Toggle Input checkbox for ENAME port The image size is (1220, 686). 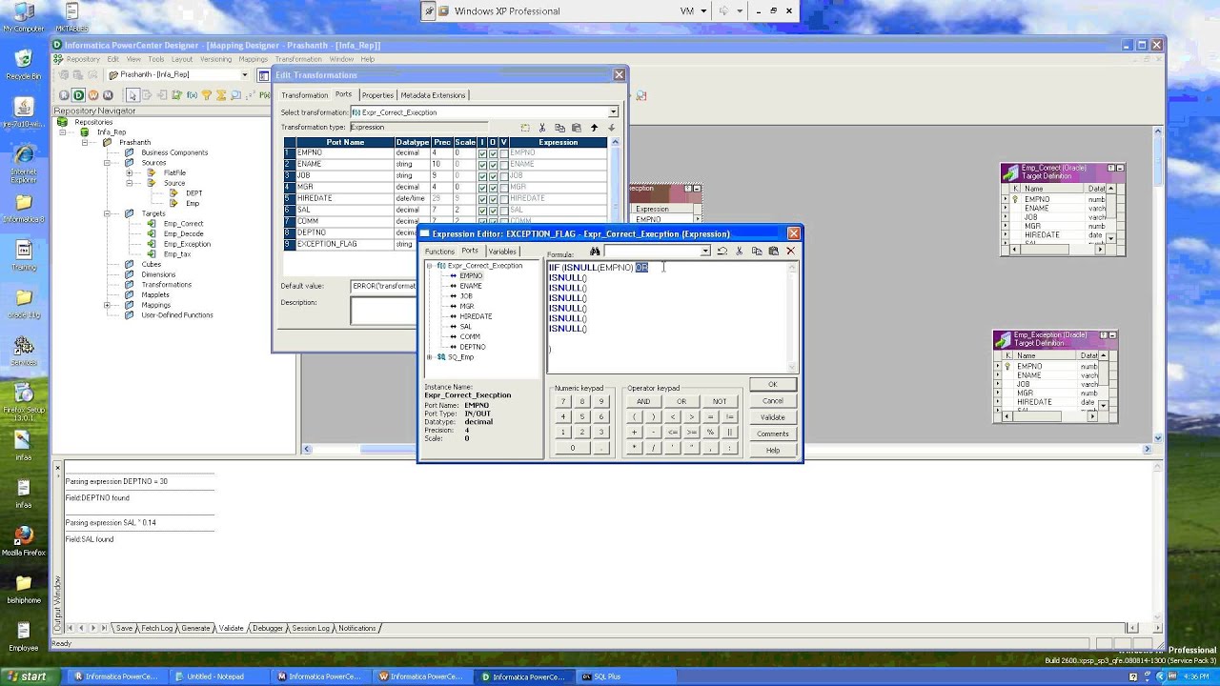482,165
